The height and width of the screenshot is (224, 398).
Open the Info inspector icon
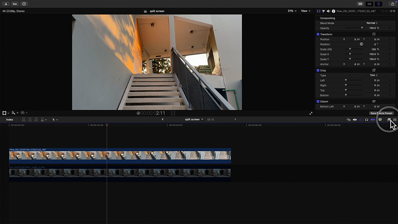[333, 11]
